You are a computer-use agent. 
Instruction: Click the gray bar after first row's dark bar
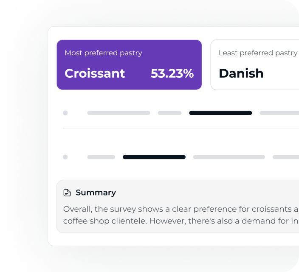click(x=279, y=113)
